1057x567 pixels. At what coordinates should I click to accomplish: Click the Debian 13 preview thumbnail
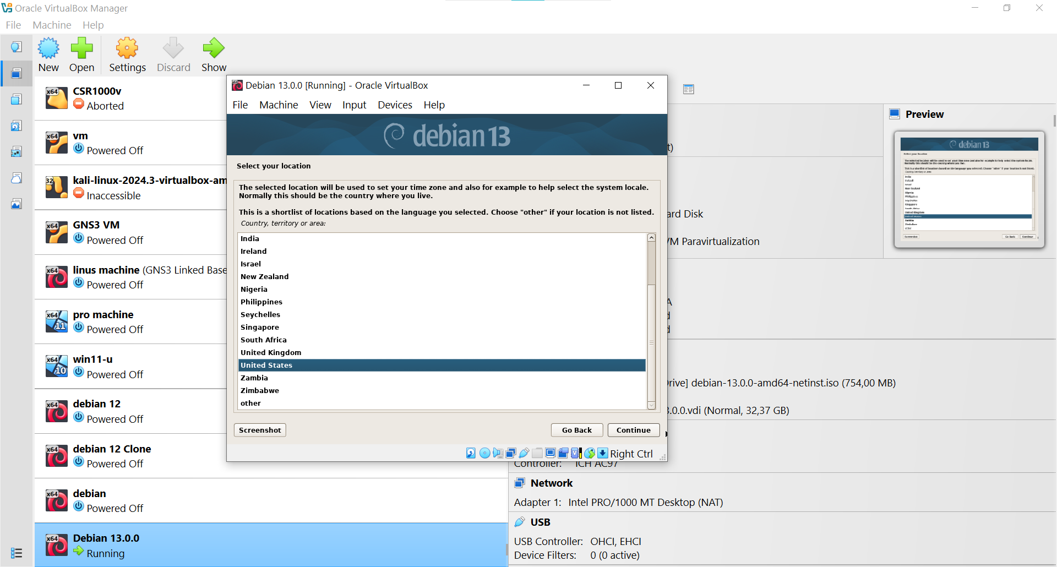969,189
